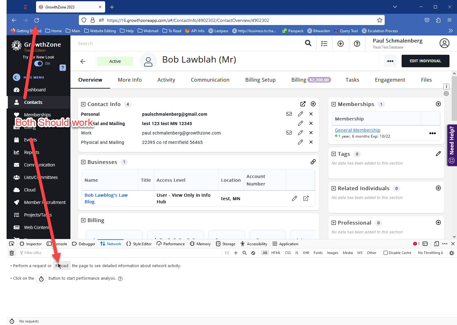The height and width of the screenshot is (325, 457).
Task: Toggle the Try our New Look switch
Action: pyautogui.click(x=39, y=63)
